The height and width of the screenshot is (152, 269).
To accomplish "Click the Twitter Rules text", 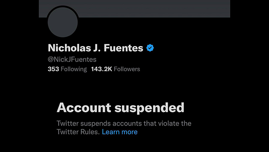I will point(78,132).
